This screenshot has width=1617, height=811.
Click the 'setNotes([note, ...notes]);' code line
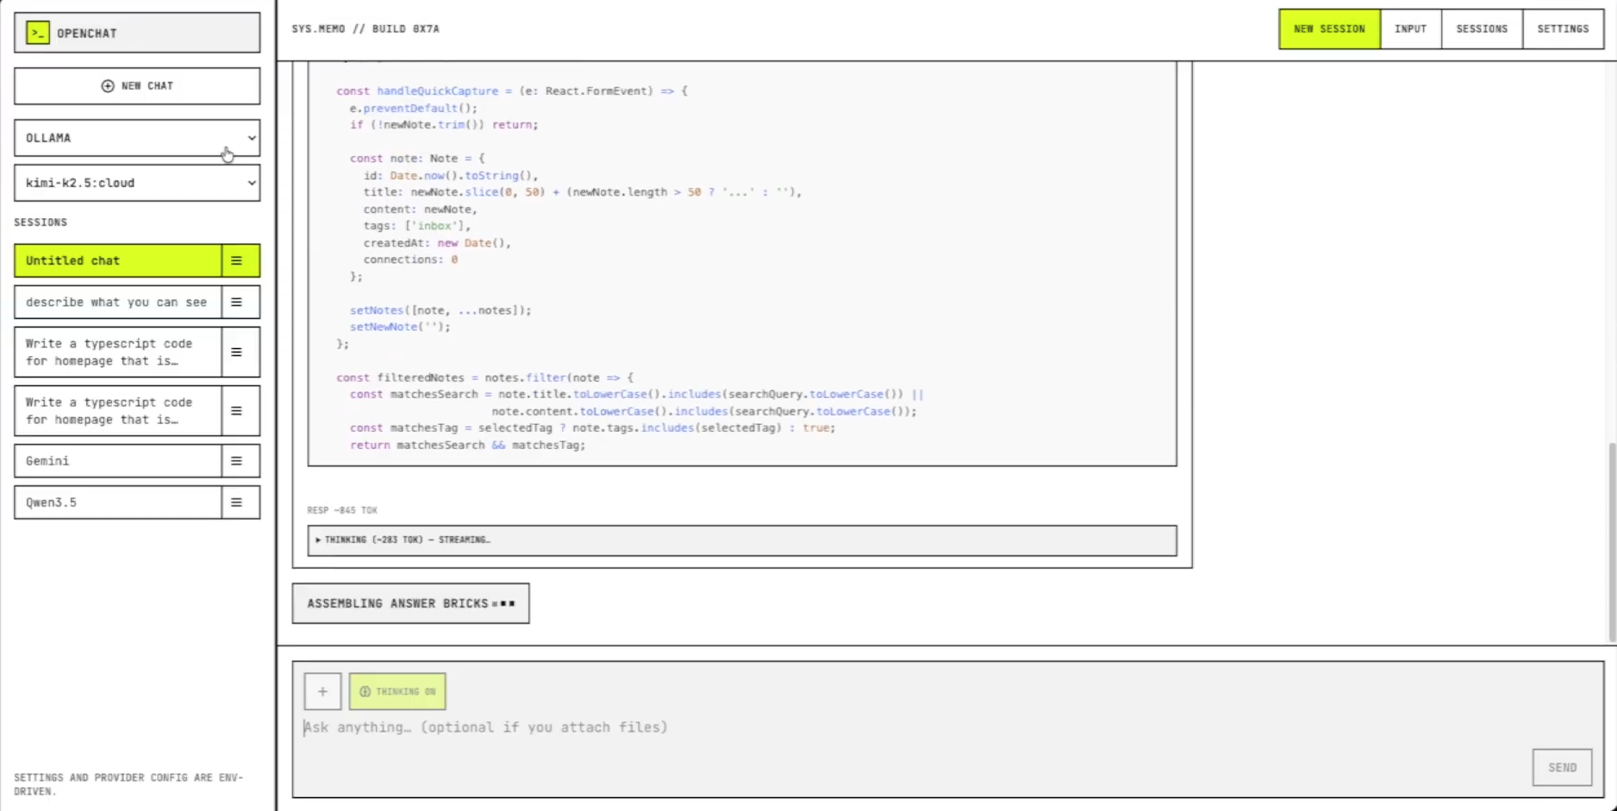pos(440,310)
